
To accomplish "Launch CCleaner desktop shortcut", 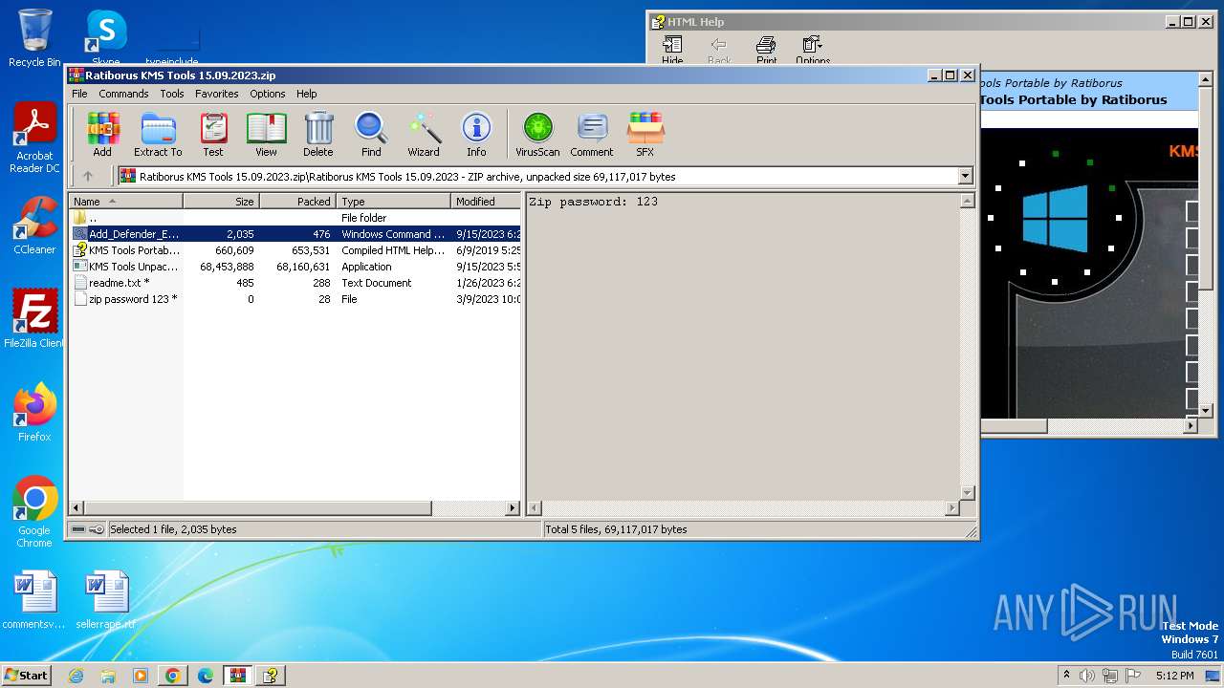I will (x=34, y=225).
